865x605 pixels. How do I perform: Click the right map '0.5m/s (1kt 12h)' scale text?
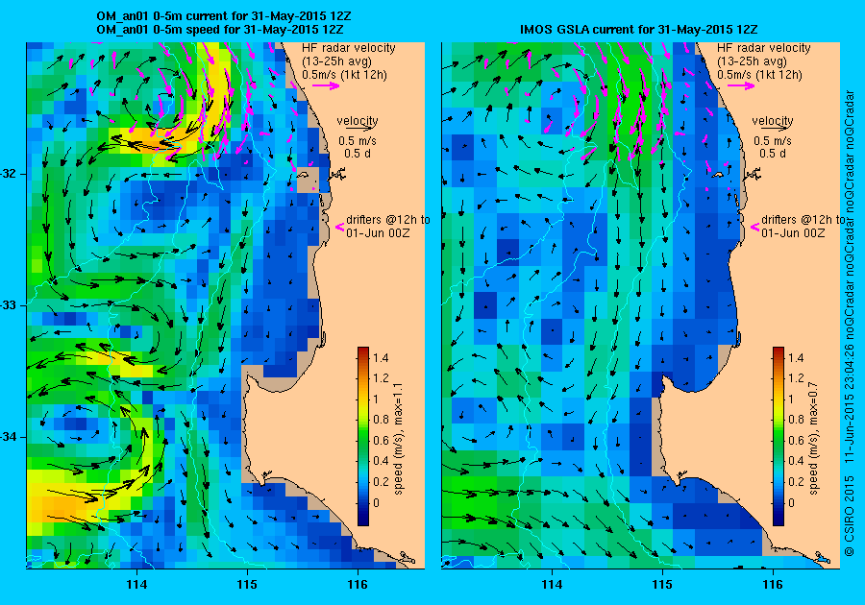(759, 75)
